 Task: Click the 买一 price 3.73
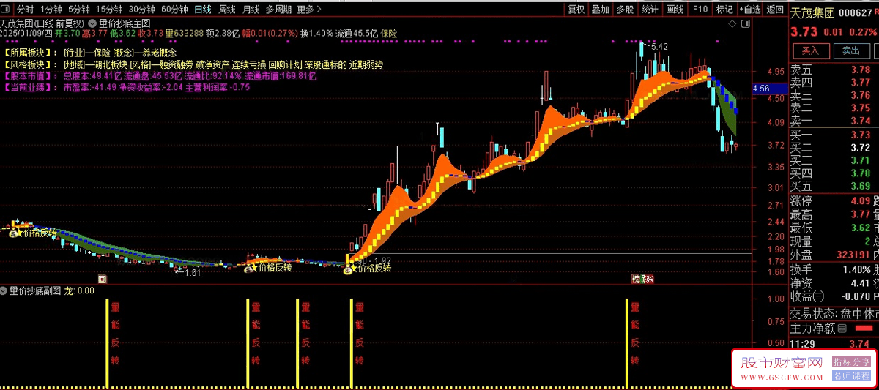pos(860,135)
